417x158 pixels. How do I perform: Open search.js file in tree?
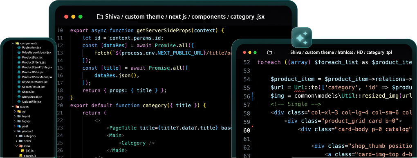30,156
